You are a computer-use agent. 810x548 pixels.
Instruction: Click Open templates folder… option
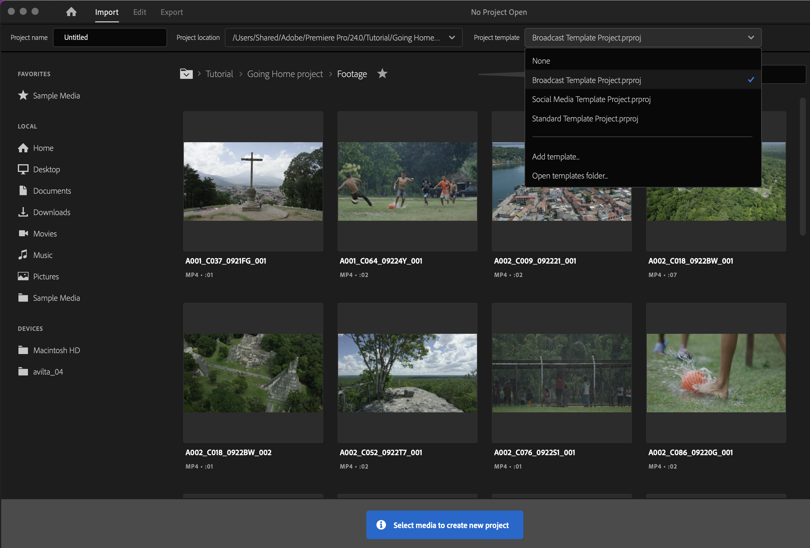[569, 176]
